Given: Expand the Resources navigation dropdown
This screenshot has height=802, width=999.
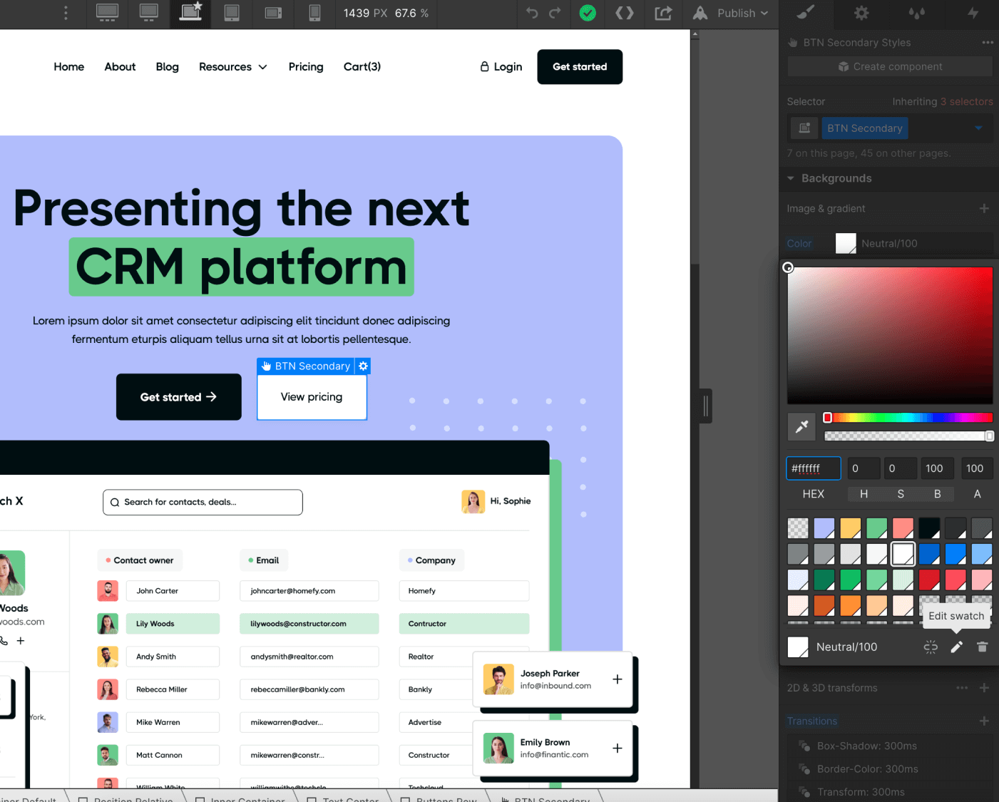Looking at the screenshot, I should (x=233, y=66).
